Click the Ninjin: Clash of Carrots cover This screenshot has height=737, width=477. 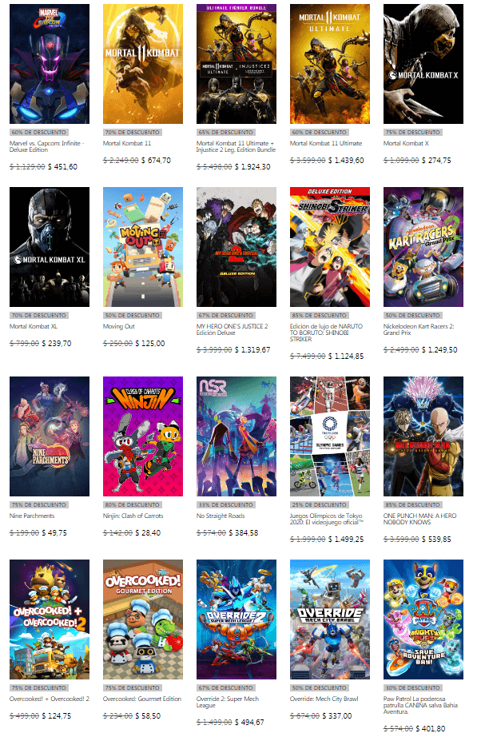pos(143,436)
